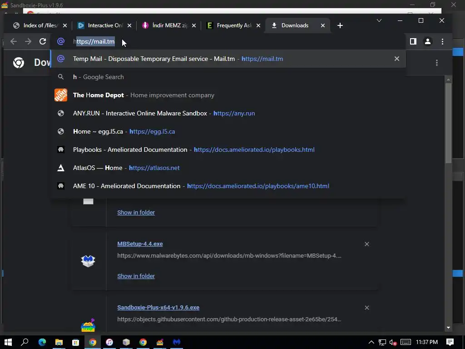Viewport: 465px width, 349px height.
Task: Click the browser forward arrow
Action: [x=28, y=41]
